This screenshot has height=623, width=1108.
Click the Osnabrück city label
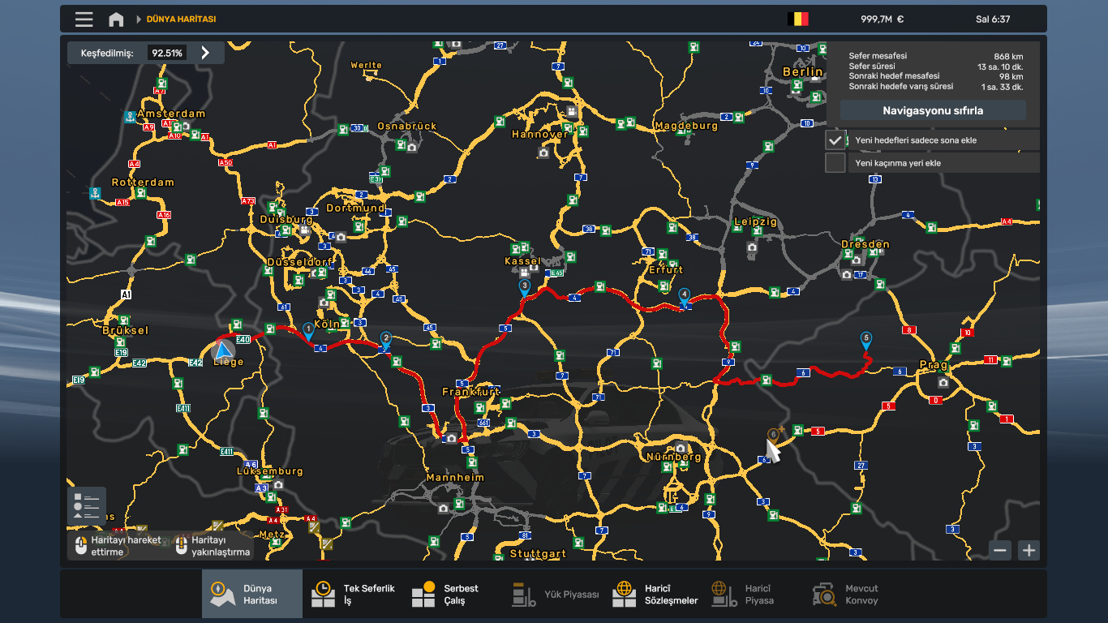click(x=407, y=126)
